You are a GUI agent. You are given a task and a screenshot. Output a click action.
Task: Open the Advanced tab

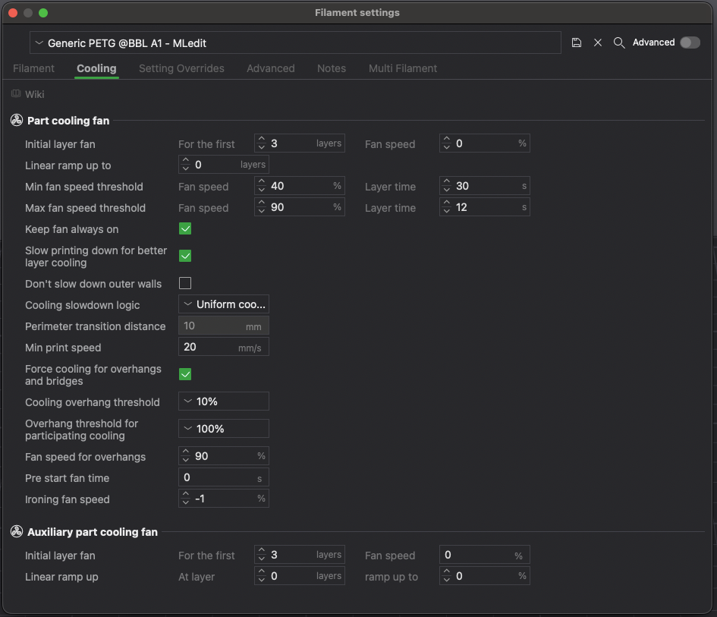[x=271, y=68]
